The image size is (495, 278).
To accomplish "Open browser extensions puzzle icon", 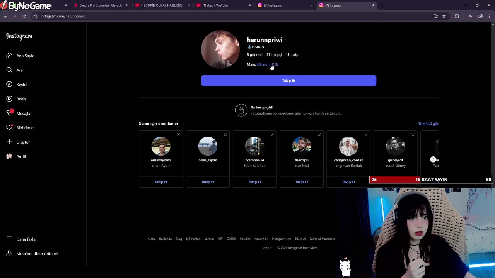I will click(457, 16).
